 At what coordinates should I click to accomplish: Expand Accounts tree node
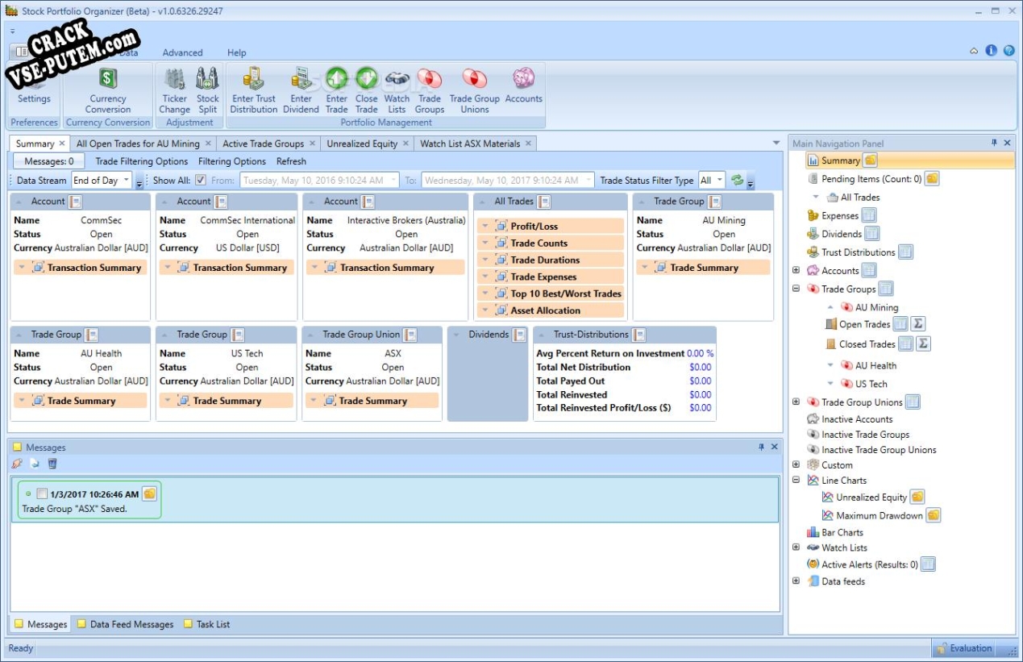point(796,271)
